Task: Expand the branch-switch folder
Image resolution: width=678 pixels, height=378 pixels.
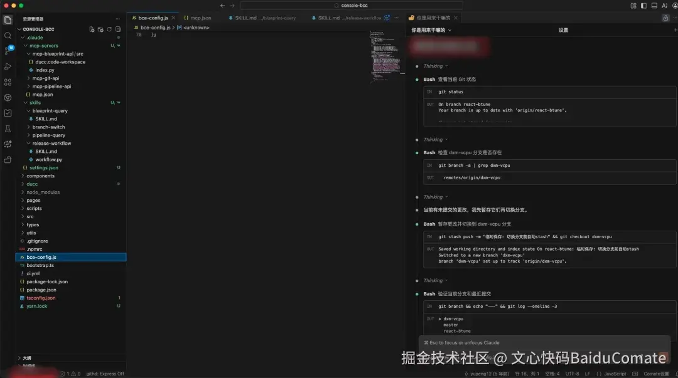Action: pos(48,127)
